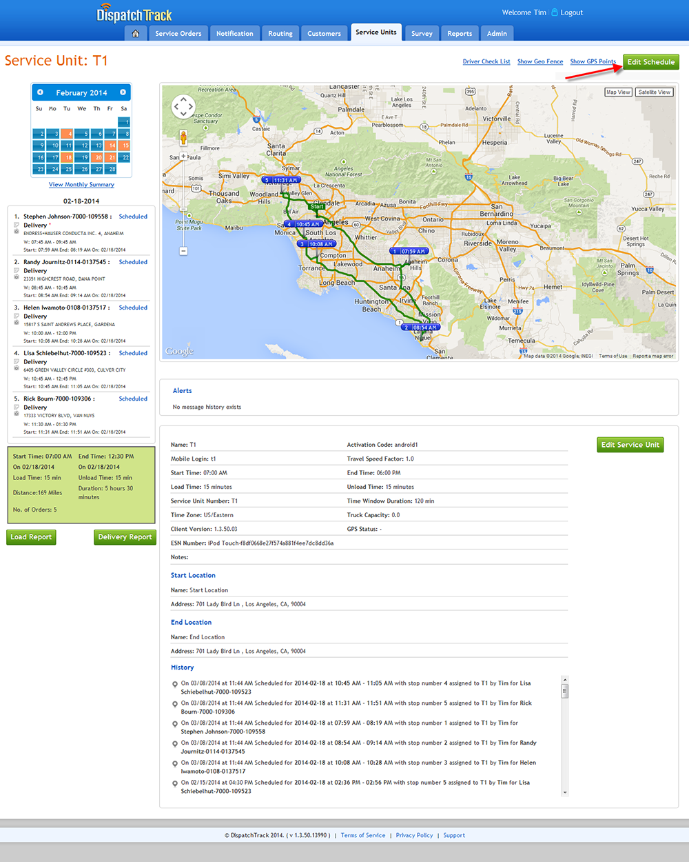Switch map to Map View

point(618,92)
